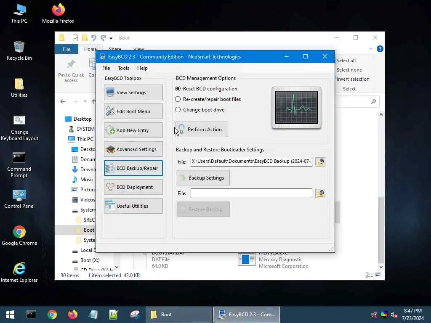431x323 pixels.
Task: Open Useful Utilities section
Action: coord(133,206)
